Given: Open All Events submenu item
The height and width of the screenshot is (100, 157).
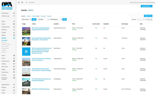Looking at the screenshot, I should (5, 40).
